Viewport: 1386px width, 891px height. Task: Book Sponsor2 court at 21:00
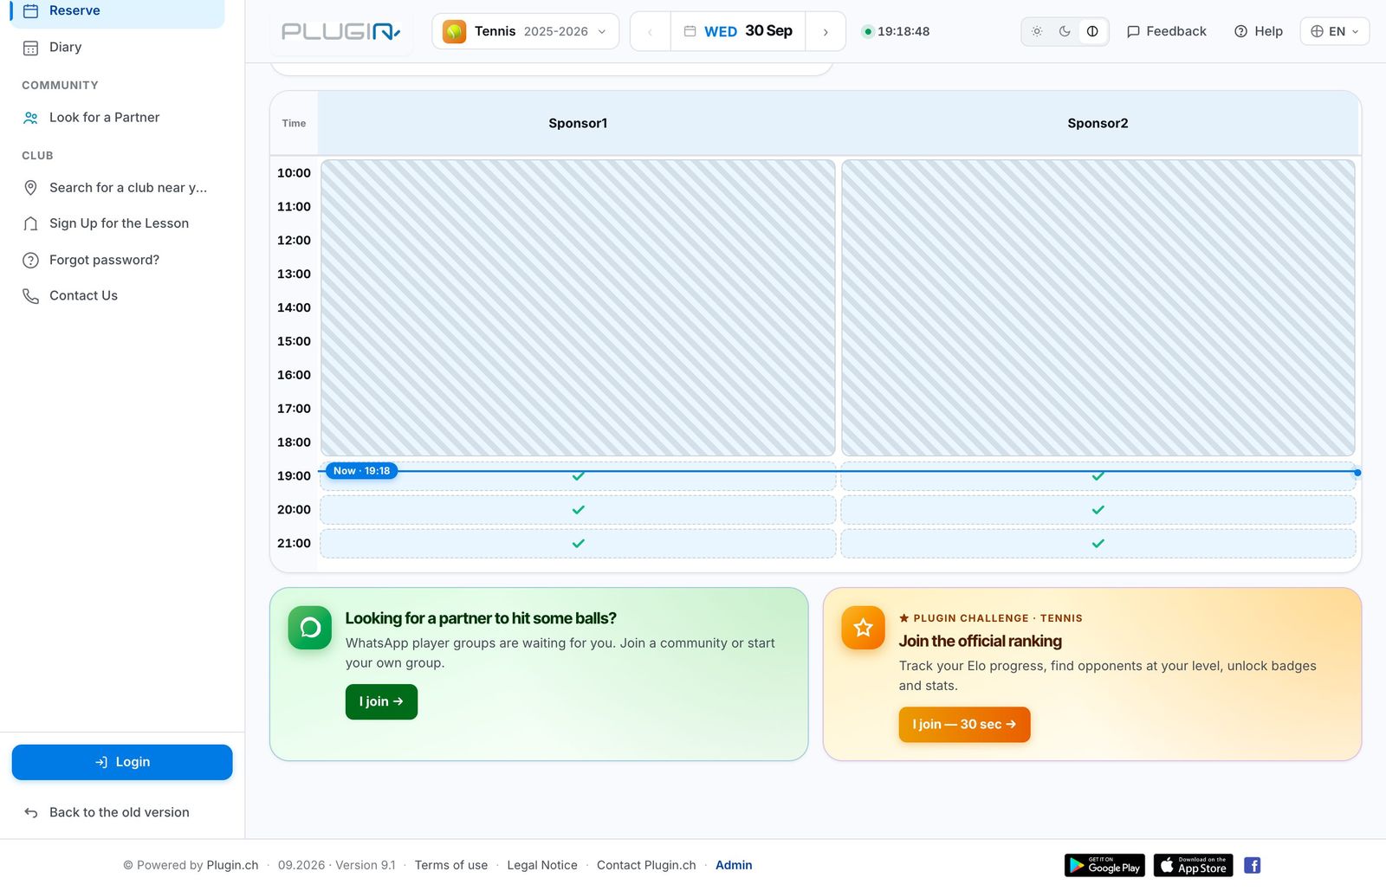pos(1098,544)
